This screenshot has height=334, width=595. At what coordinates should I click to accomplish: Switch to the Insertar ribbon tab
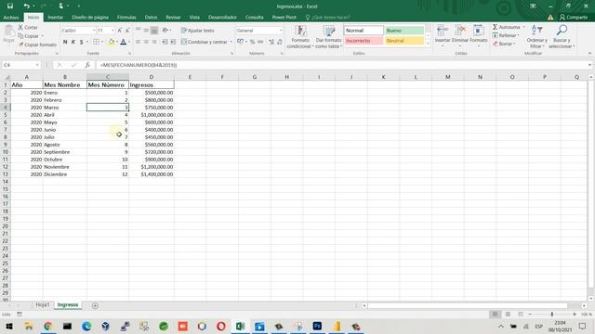pos(56,18)
